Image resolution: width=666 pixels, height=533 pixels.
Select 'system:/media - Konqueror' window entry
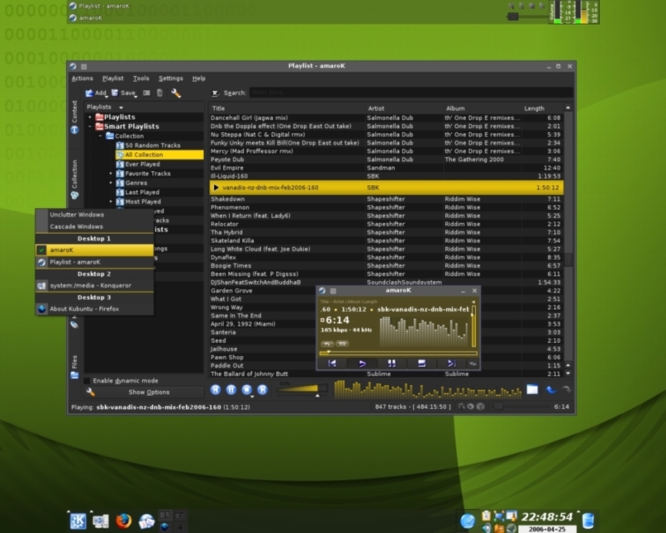pos(94,285)
